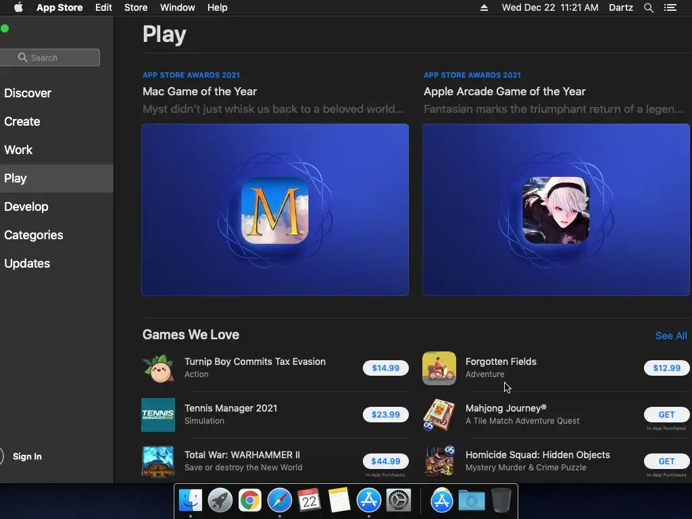
Task: Click the Dartz user name in menu bar
Action: pos(621,7)
